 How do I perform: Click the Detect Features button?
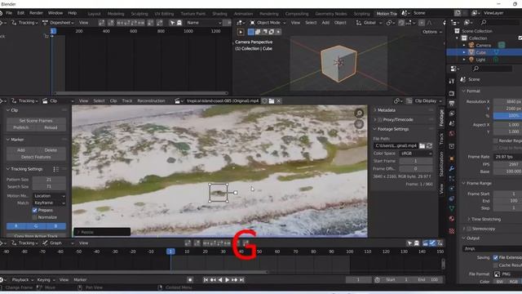(x=36, y=157)
